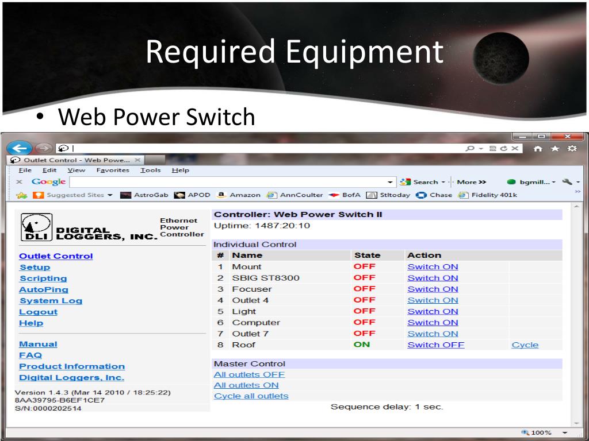This screenshot has width=589, height=441.
Task: Open the Stltoday favorite
Action: (x=388, y=195)
